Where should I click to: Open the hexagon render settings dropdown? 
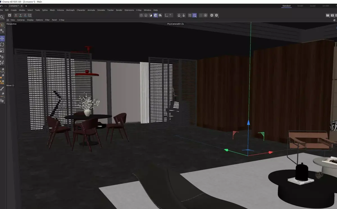212,15
